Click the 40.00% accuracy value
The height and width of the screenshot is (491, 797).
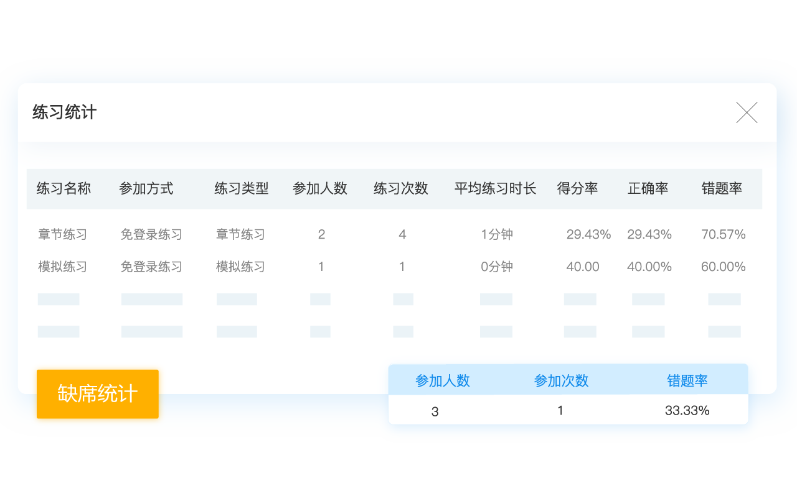pos(649,267)
